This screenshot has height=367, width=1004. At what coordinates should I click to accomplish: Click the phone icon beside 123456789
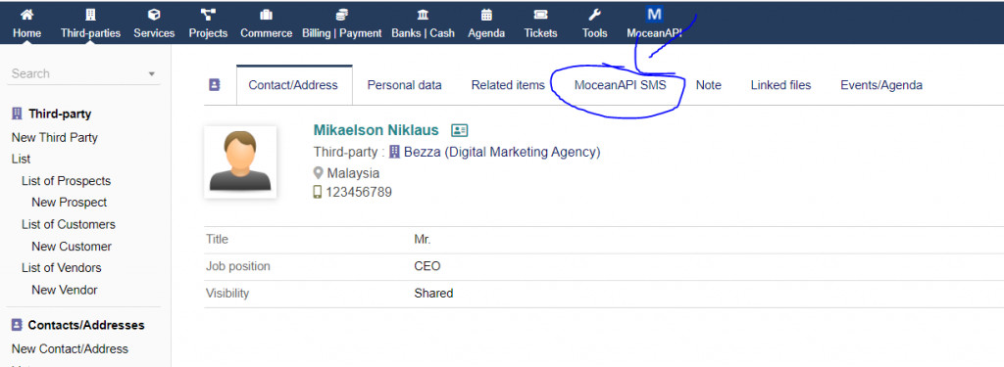click(x=318, y=192)
